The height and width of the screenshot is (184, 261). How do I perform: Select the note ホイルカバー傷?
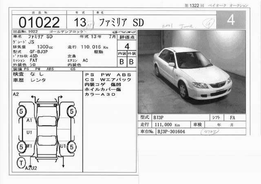coord(103,90)
